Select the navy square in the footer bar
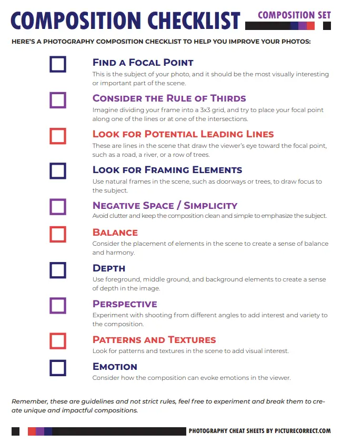Image resolution: width=342 pixels, height=443 pixels. click(x=48, y=431)
